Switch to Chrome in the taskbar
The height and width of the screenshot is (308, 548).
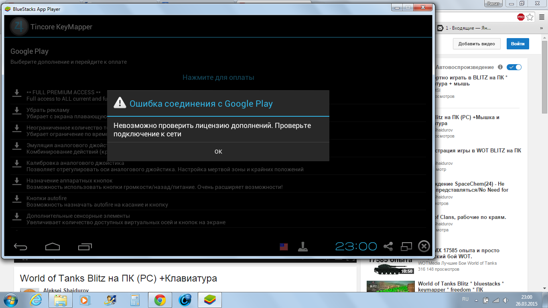(160, 300)
